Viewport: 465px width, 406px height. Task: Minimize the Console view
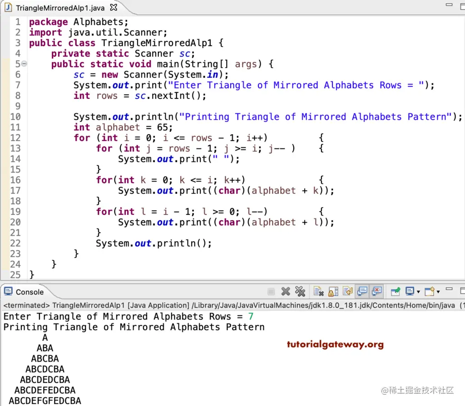pos(449,289)
